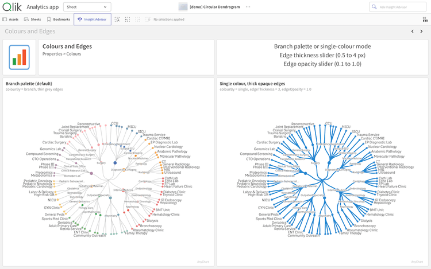
Task: Select 'Labor & Delivery' label in right chart
Action: [255, 192]
